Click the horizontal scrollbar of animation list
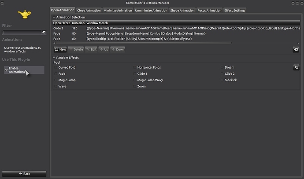Viewport: 304px width, 179px height. (144, 43)
